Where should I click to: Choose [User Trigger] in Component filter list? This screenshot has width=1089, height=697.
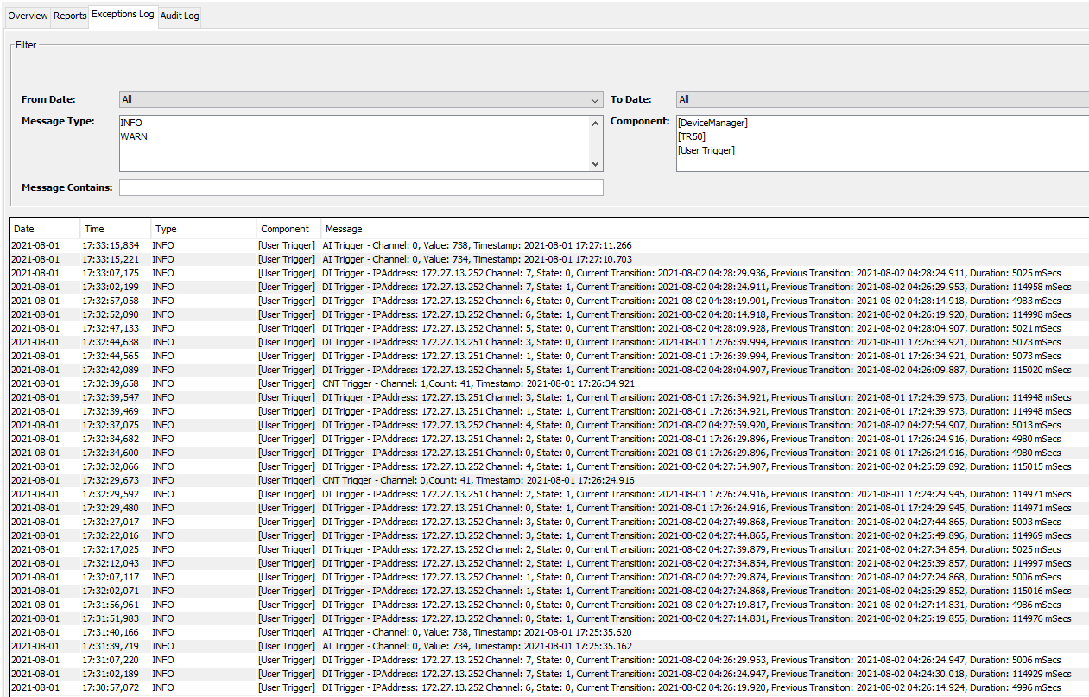click(706, 150)
